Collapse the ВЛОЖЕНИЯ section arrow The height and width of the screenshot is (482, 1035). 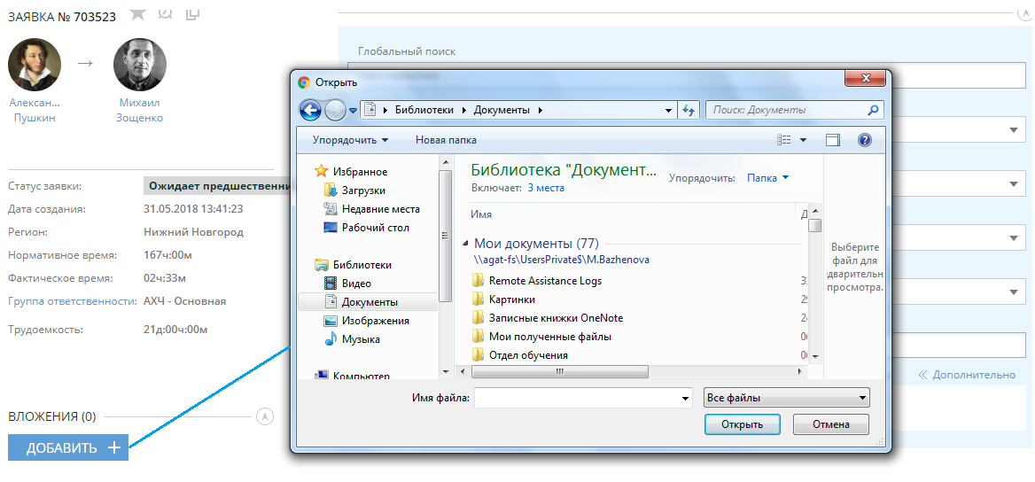tap(264, 416)
